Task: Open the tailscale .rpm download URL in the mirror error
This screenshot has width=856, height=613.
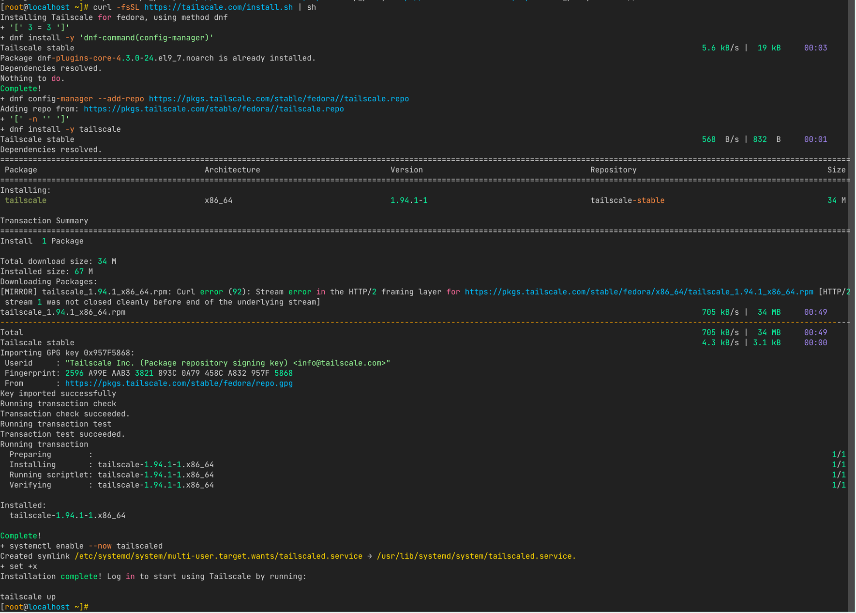Action: [x=638, y=292]
